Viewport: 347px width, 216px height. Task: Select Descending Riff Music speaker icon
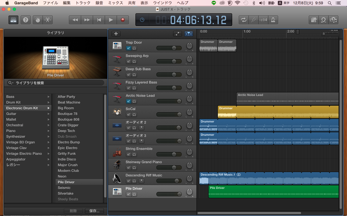[x=117, y=178]
